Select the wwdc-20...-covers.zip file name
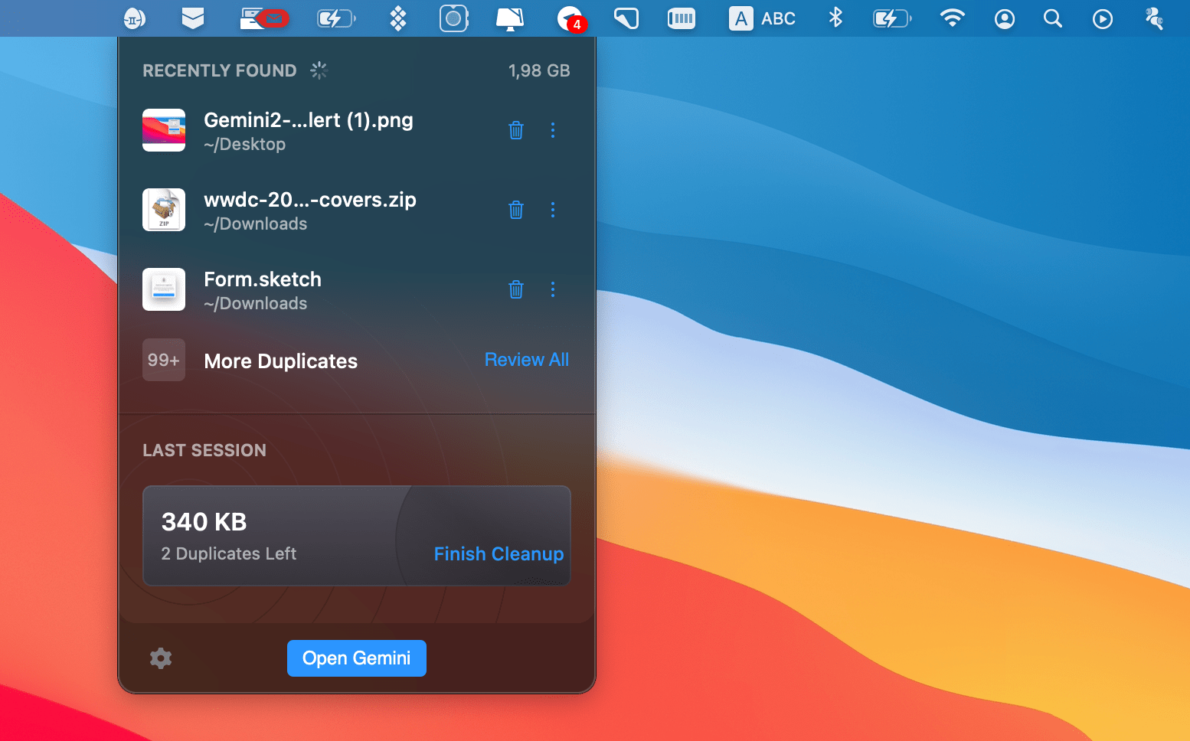This screenshot has width=1190, height=741. pos(310,200)
